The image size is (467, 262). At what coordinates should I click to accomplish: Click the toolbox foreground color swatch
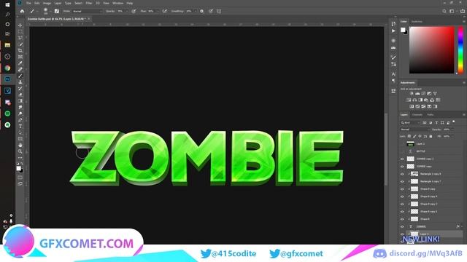click(x=18, y=168)
